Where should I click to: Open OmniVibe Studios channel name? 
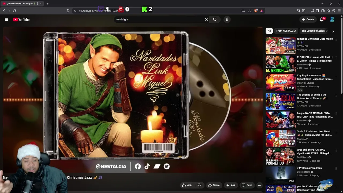pyautogui.click(x=305, y=83)
